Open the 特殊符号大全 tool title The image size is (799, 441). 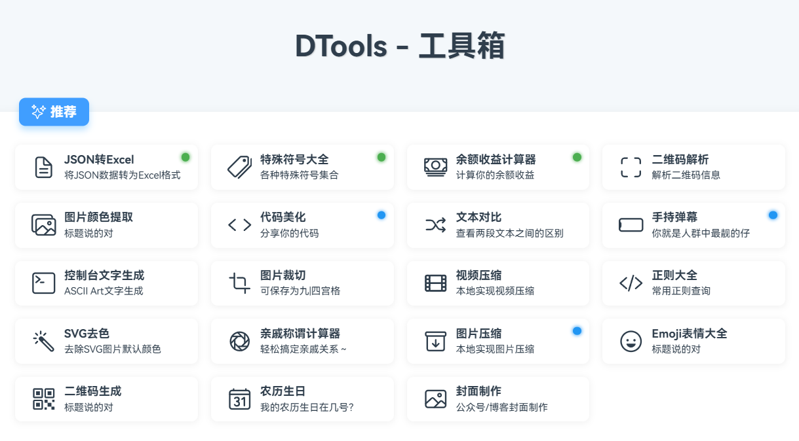point(294,160)
